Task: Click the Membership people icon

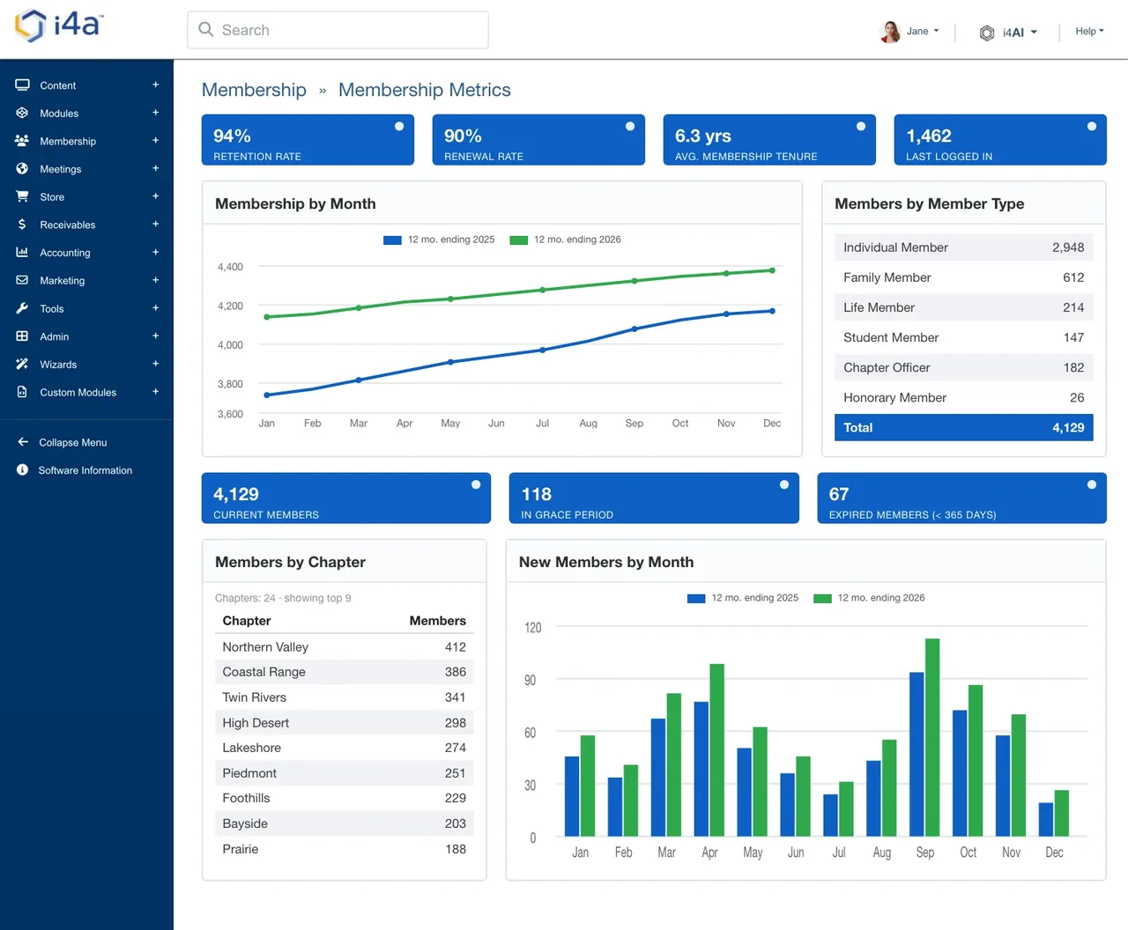Action: [x=22, y=141]
